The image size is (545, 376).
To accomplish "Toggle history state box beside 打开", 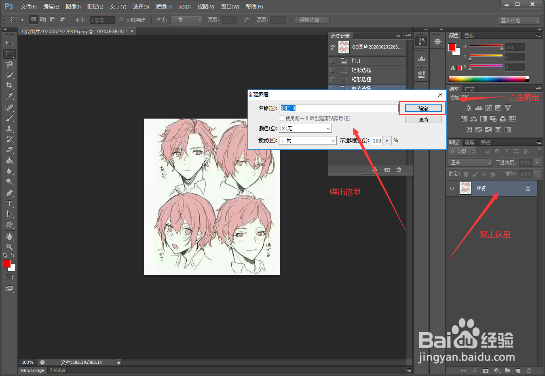I will (x=333, y=61).
